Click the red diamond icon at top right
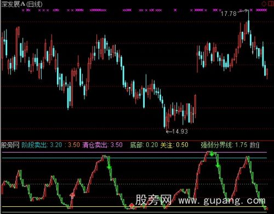 click(x=264, y=4)
